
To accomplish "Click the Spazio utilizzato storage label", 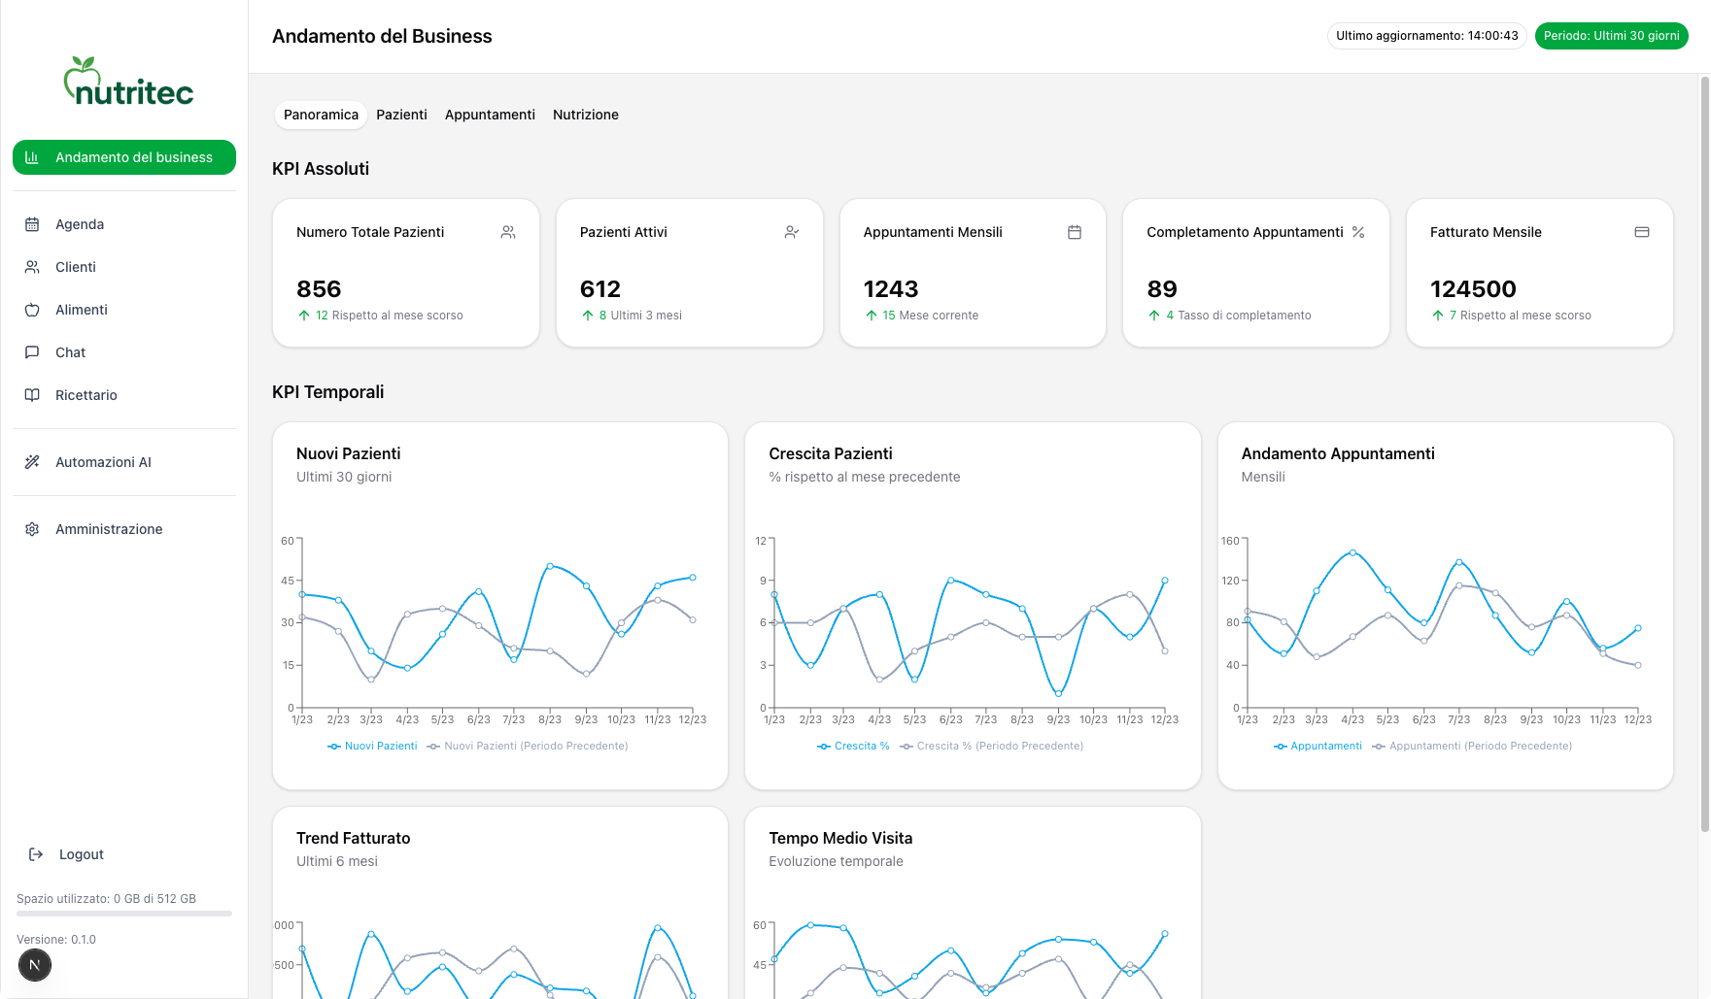I will (x=107, y=899).
